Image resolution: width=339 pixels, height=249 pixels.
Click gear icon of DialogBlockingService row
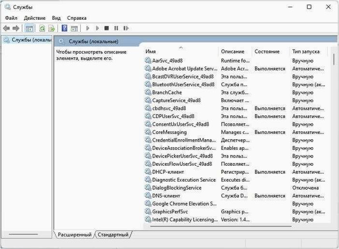(x=148, y=187)
